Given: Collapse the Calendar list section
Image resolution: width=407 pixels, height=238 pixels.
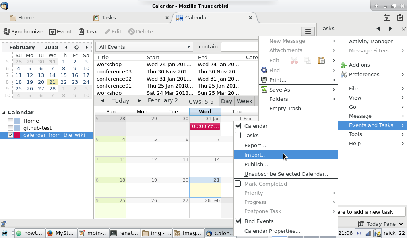Looking at the screenshot, I should tap(4, 112).
